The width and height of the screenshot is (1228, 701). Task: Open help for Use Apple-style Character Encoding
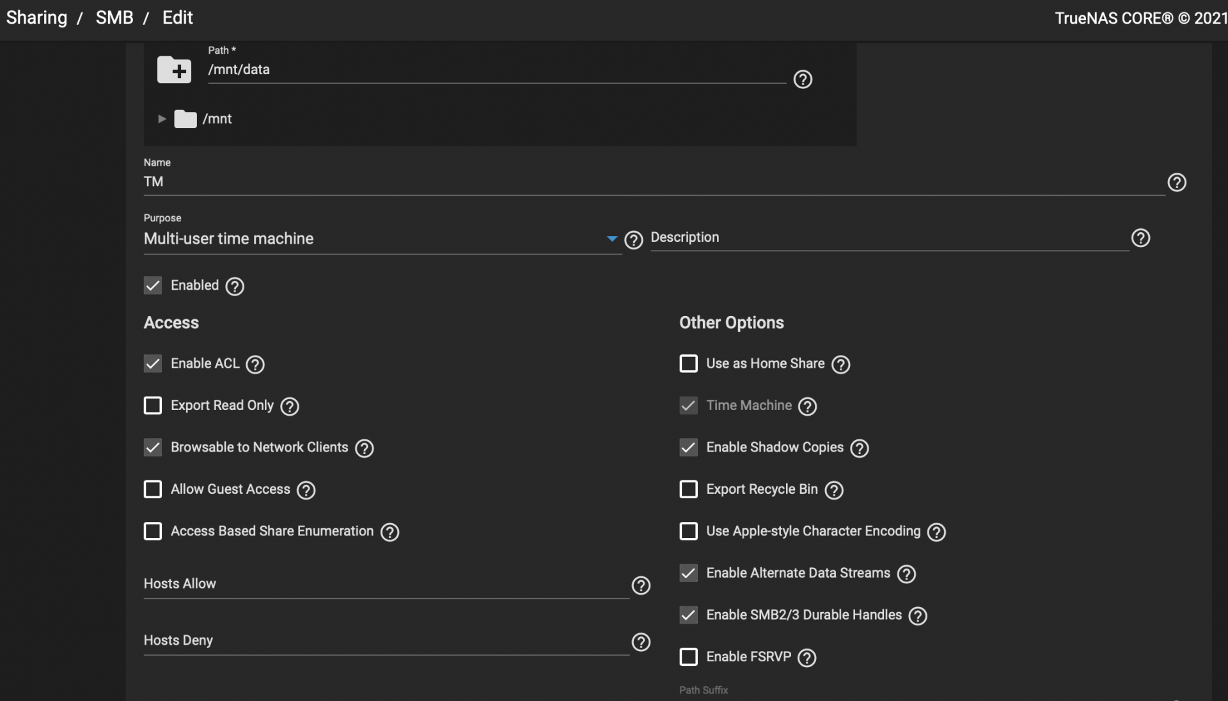pyautogui.click(x=936, y=532)
